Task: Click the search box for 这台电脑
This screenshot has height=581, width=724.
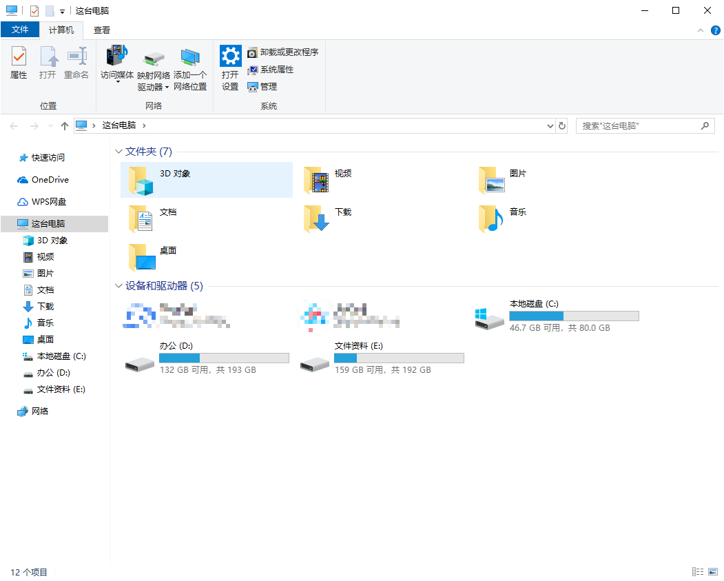Action: (641, 125)
